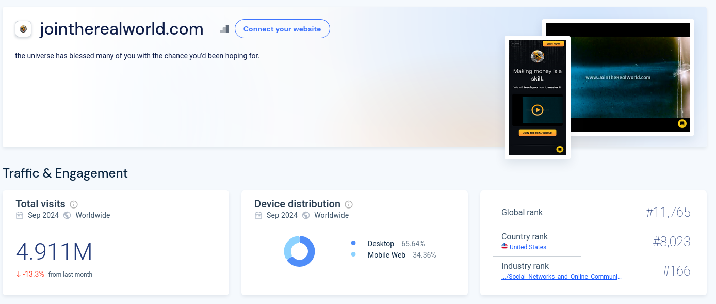Screen dimensions: 716x304
Task: Click the traffic bars icon beside the domain
Action: coord(224,29)
